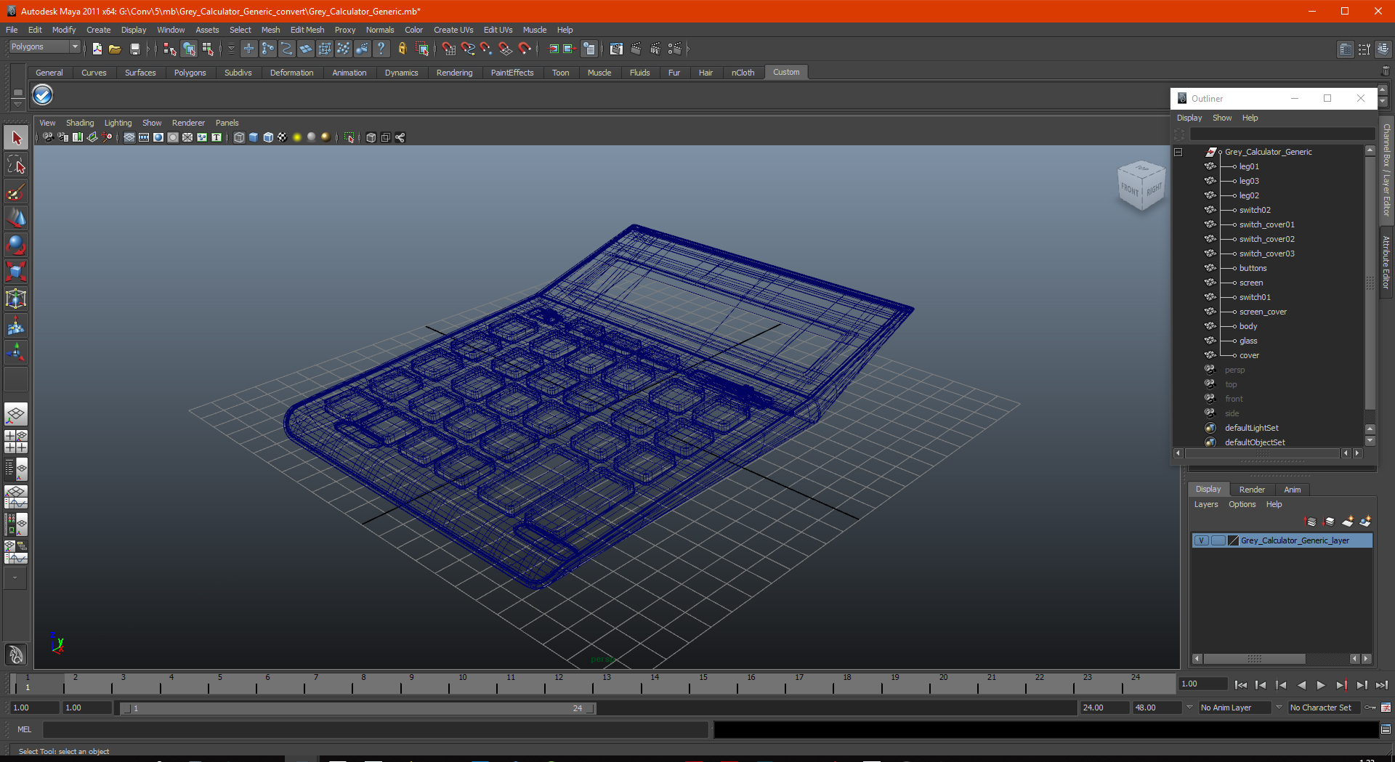The image size is (1395, 762).
Task: Switch to the Anim layer tab
Action: pyautogui.click(x=1292, y=490)
